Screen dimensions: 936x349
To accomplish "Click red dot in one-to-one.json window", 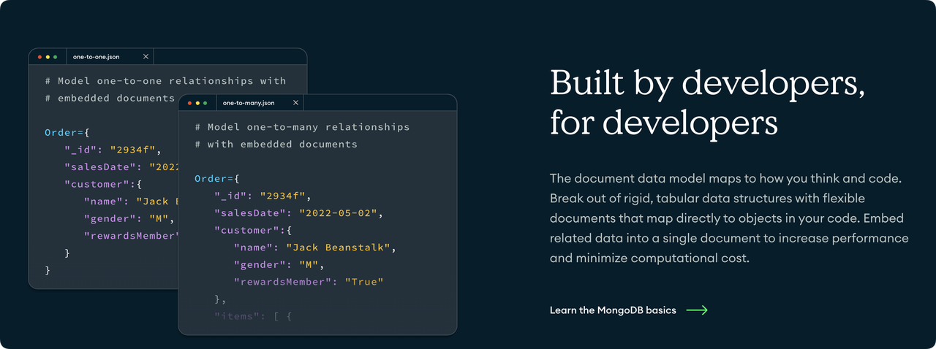I will tap(39, 57).
